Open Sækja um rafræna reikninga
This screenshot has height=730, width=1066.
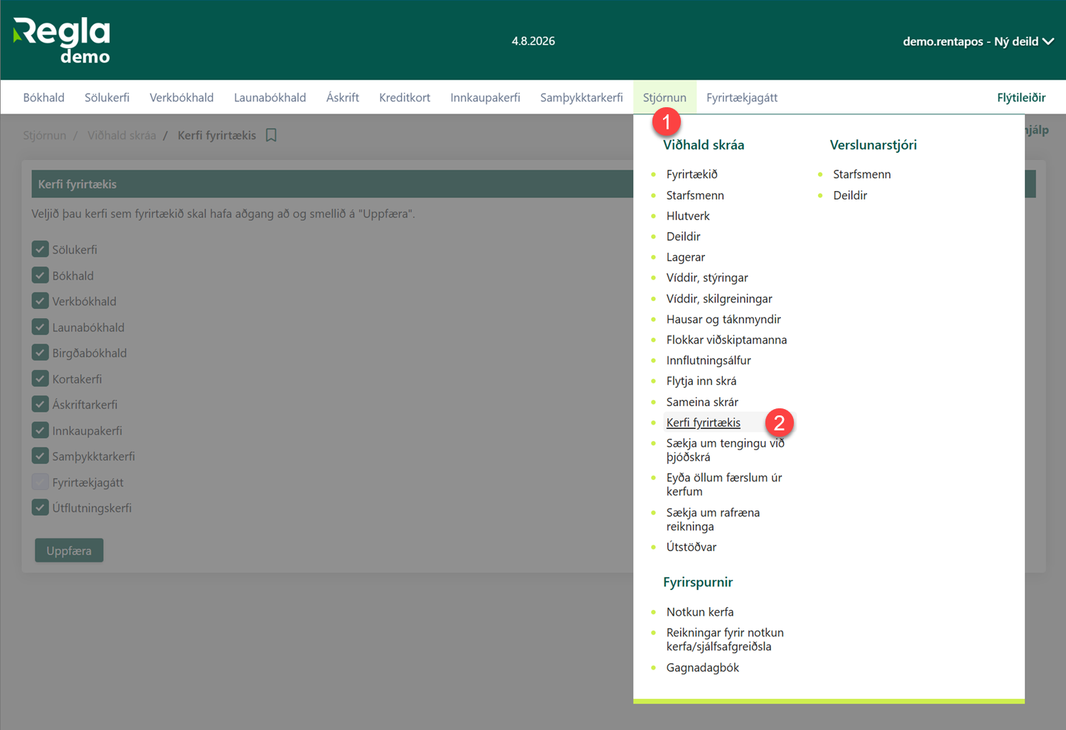click(x=713, y=519)
